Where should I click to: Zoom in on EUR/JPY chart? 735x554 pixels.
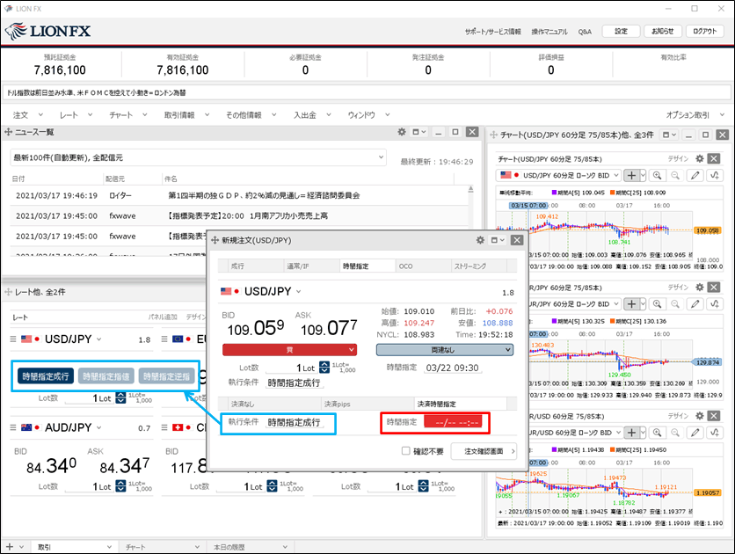click(658, 303)
